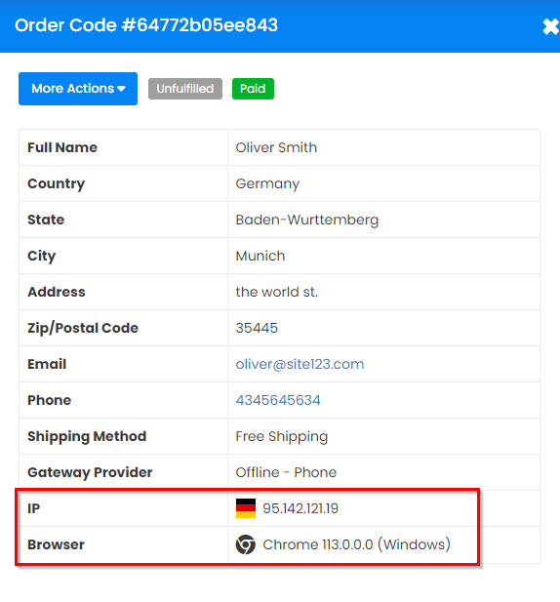Click the State value Baden-Wurttemberg

(x=307, y=220)
